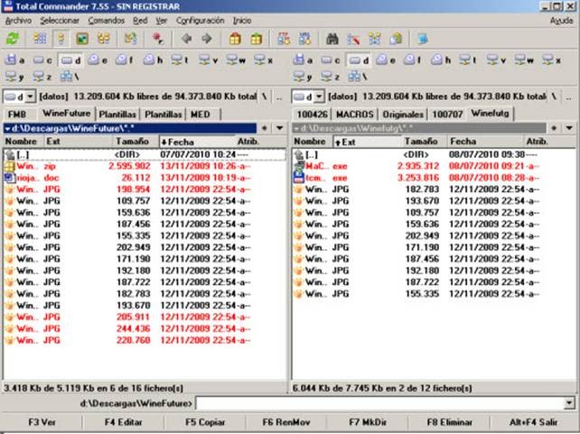Open the Seleccionar menu
Viewport: 580px width, 434px height.
[x=60, y=21]
